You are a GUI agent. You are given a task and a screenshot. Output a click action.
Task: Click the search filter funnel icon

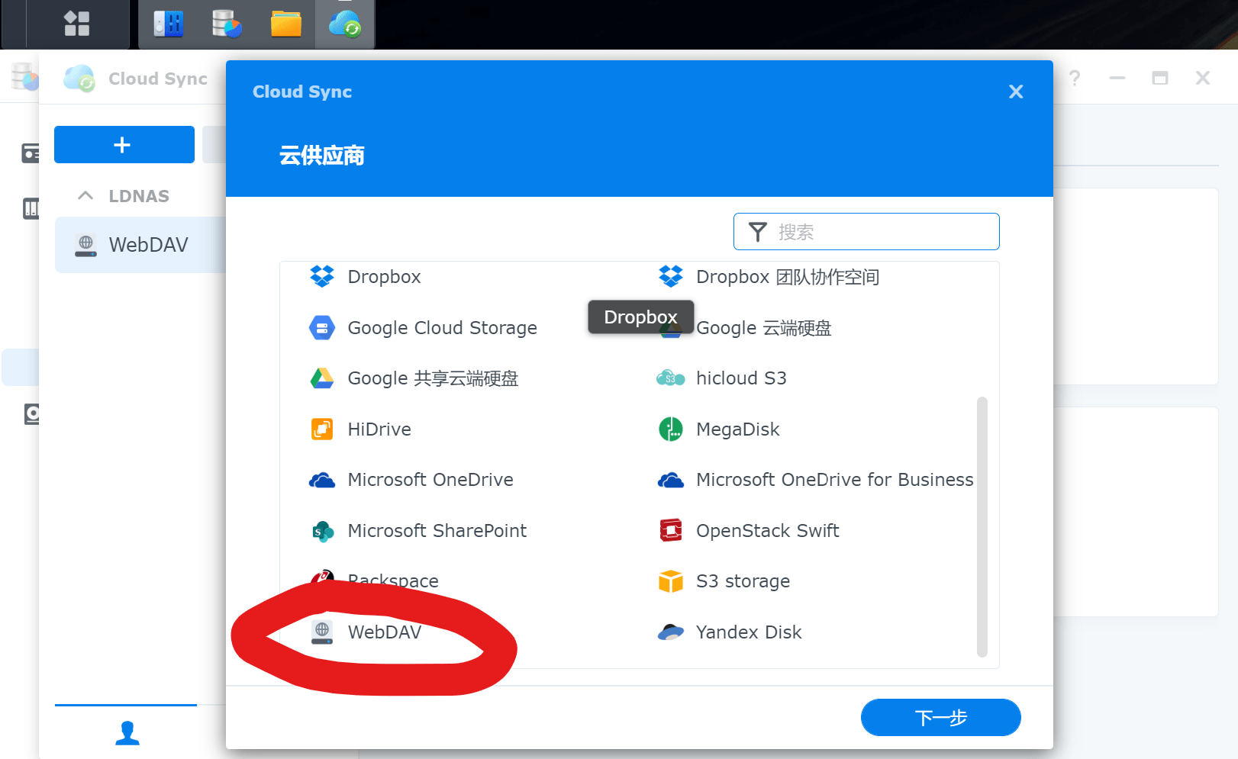coord(758,232)
